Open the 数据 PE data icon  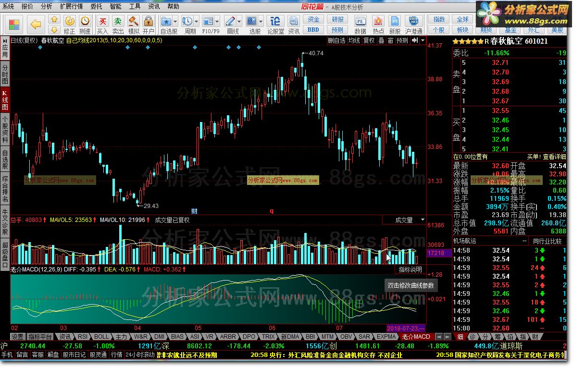(361, 24)
